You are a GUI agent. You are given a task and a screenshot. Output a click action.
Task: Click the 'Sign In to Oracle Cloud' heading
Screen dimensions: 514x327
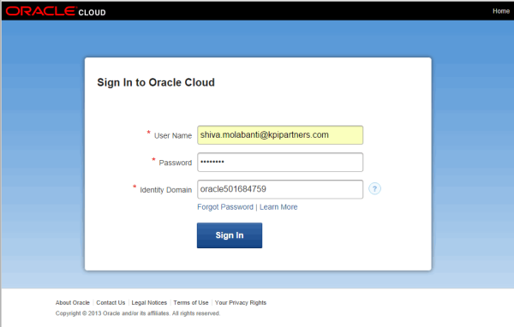(156, 82)
